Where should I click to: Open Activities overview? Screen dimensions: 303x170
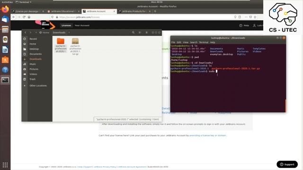(x=7, y=2)
